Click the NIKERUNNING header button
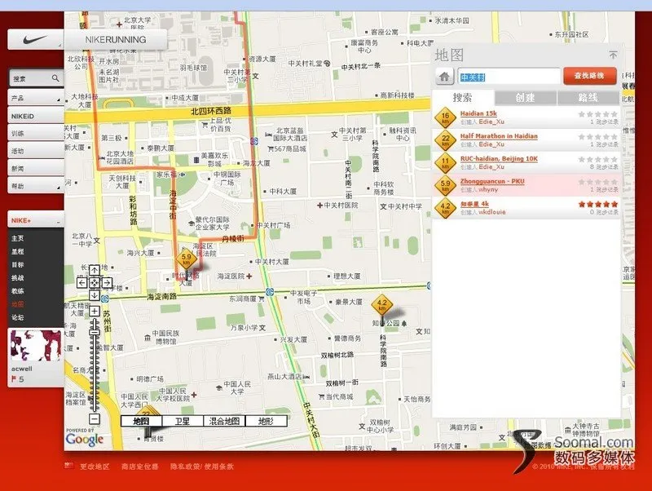Viewport: 652px width, 491px height. (116, 40)
